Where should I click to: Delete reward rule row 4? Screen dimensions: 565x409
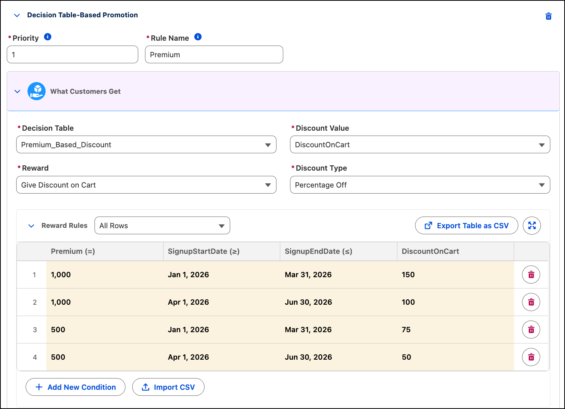point(531,357)
